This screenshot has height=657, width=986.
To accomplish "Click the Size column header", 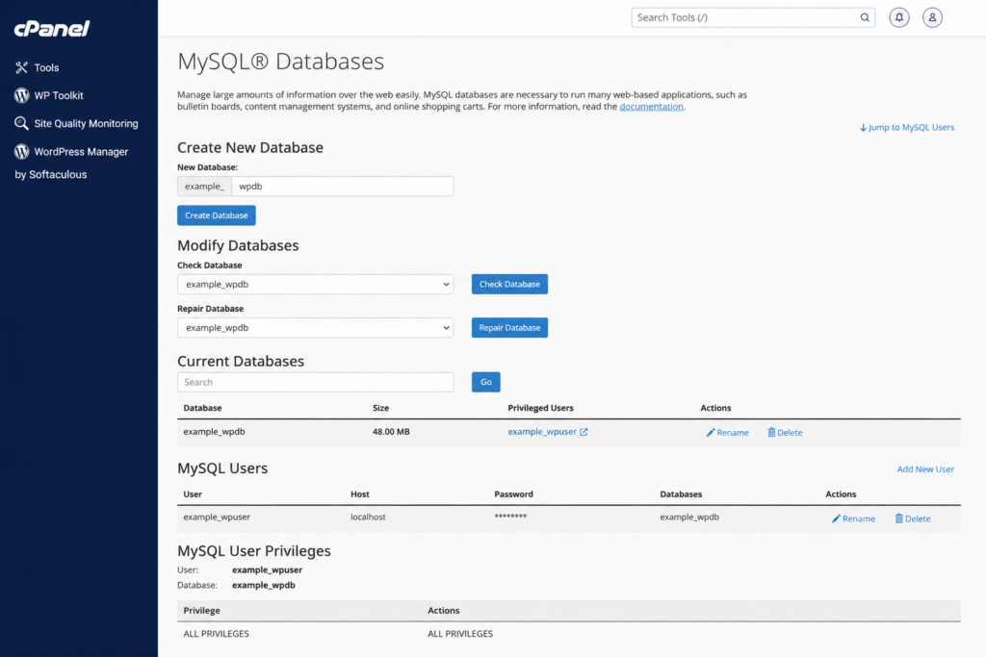I will point(380,408).
